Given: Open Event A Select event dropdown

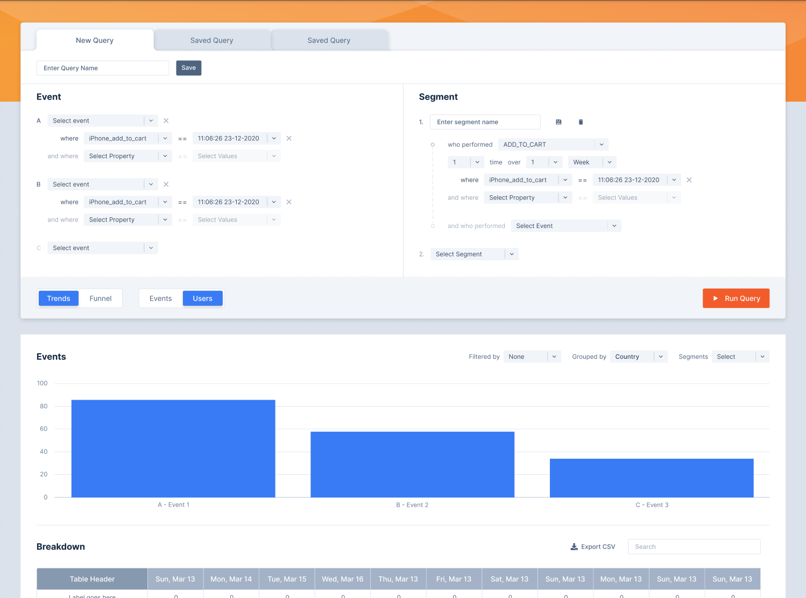Looking at the screenshot, I should point(103,121).
